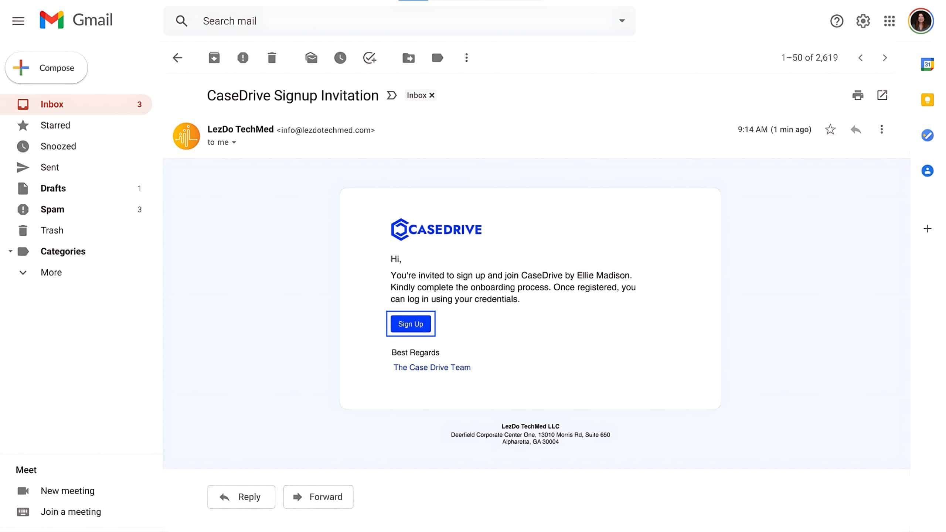Print all with printer icon
The width and height of the screenshot is (946, 532).
[858, 95]
